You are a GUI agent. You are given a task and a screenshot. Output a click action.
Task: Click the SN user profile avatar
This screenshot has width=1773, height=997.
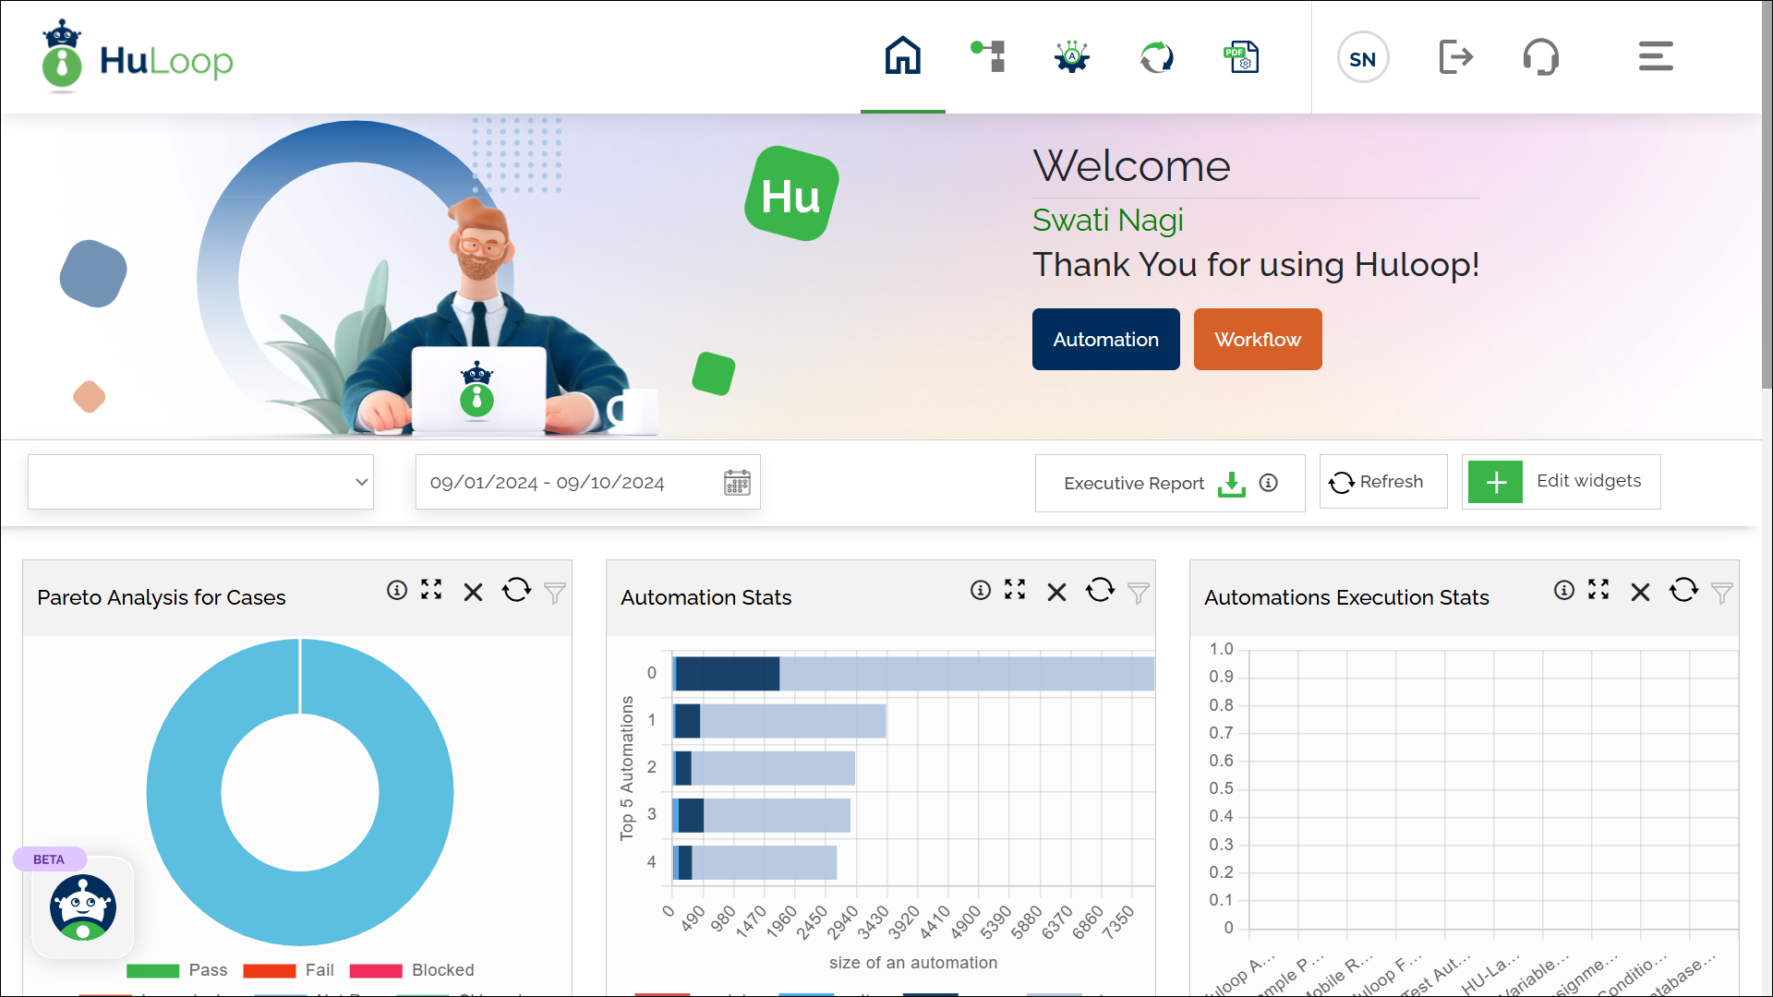1363,57
